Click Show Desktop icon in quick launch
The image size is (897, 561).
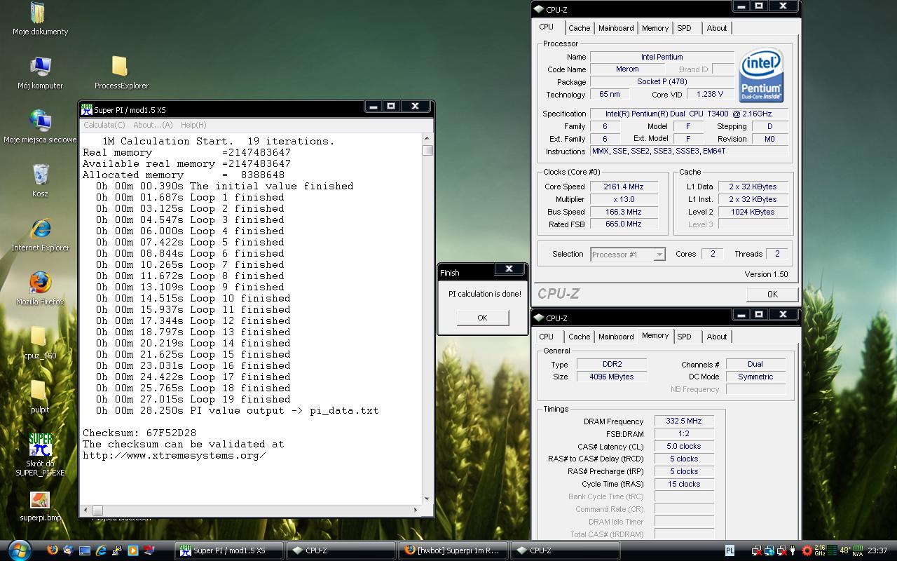point(85,550)
